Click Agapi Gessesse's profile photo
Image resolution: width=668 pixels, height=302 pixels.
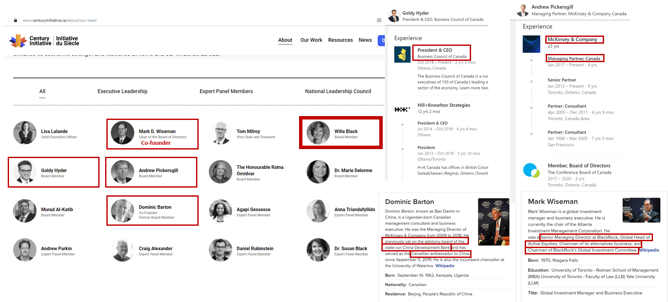click(221, 211)
